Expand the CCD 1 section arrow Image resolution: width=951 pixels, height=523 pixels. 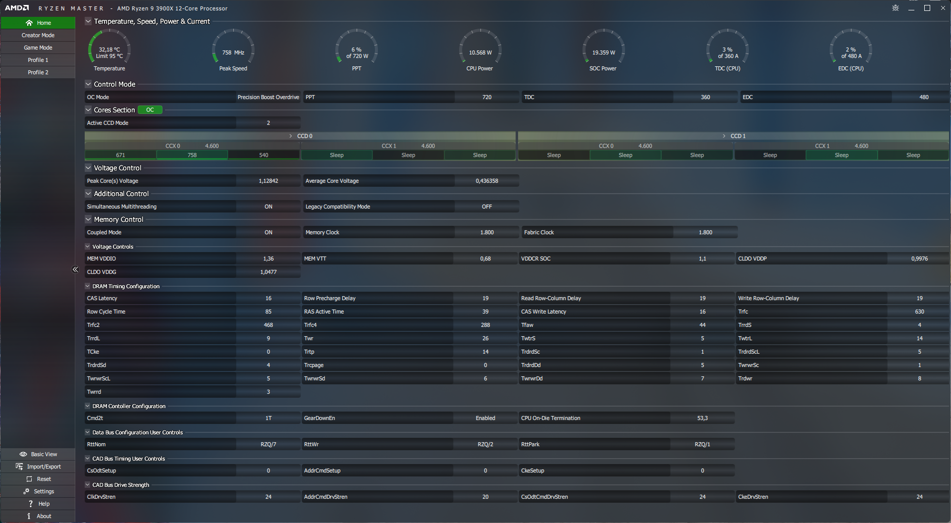[x=724, y=136]
